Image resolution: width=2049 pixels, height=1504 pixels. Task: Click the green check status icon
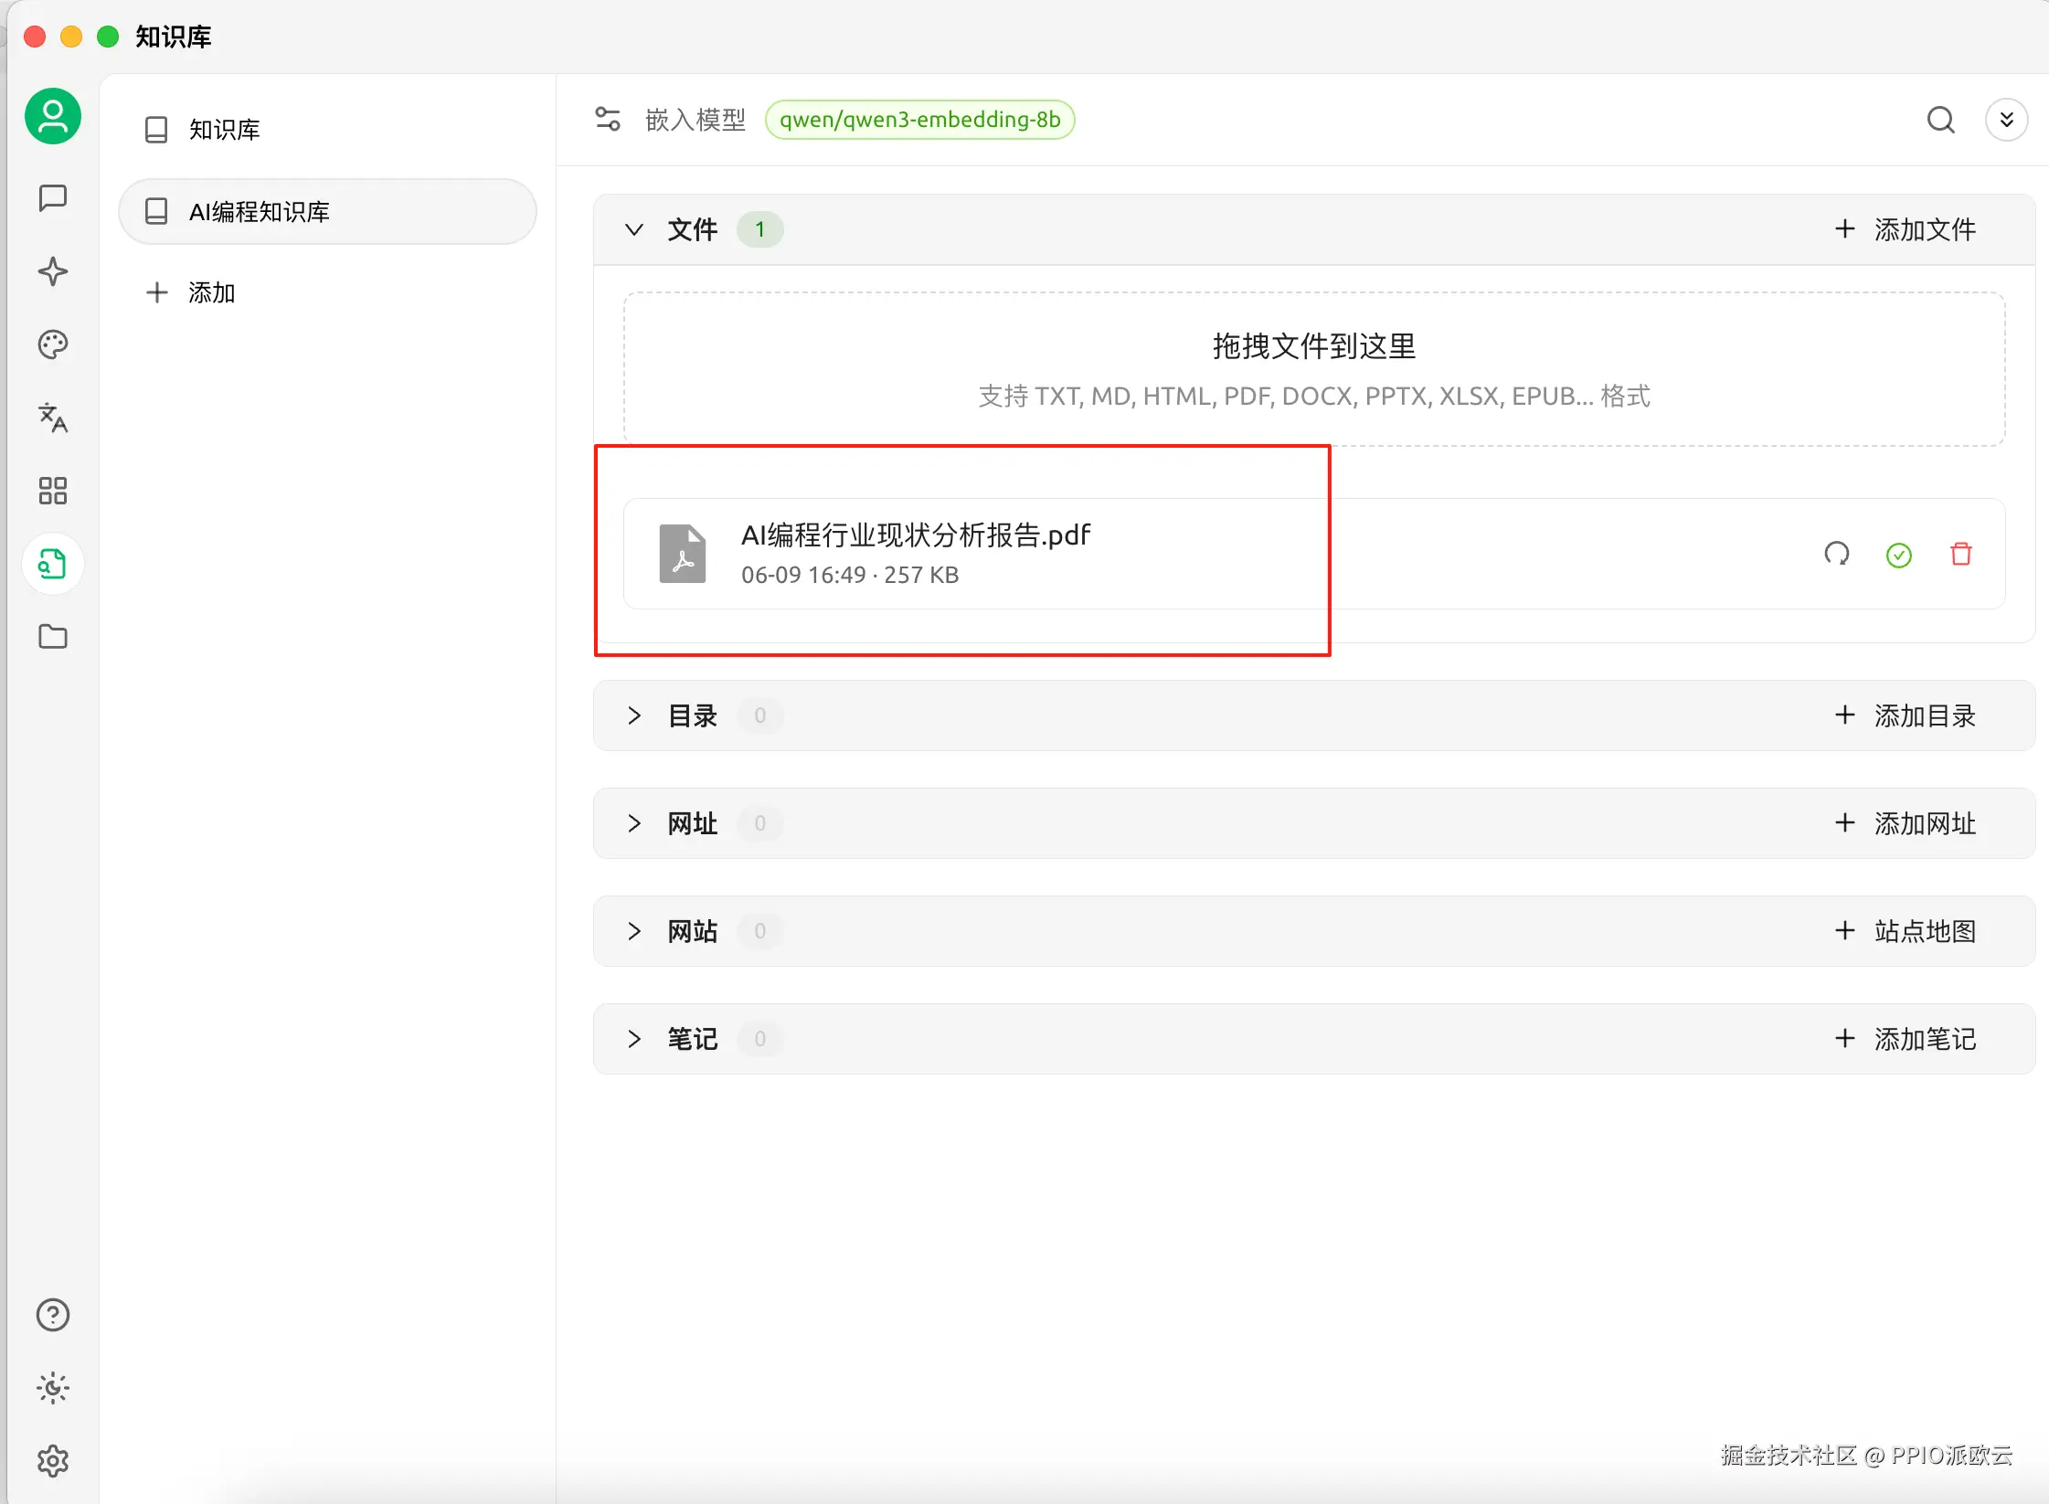1899,555
